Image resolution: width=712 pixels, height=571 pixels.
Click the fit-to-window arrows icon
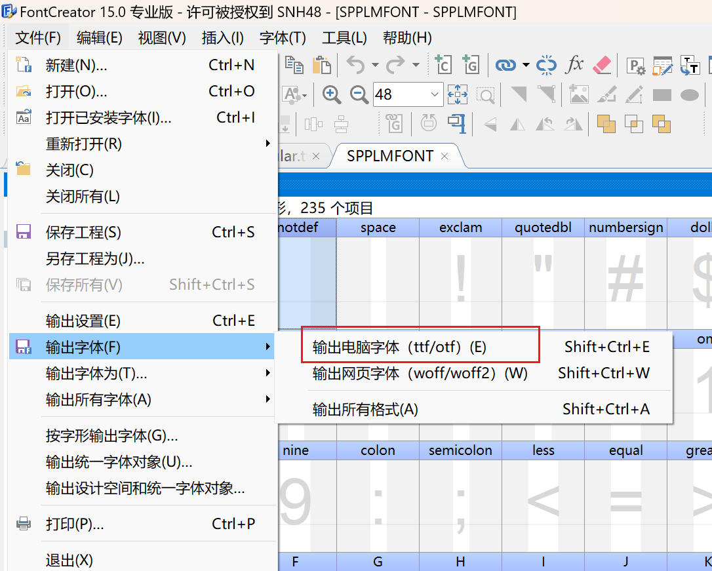click(457, 95)
